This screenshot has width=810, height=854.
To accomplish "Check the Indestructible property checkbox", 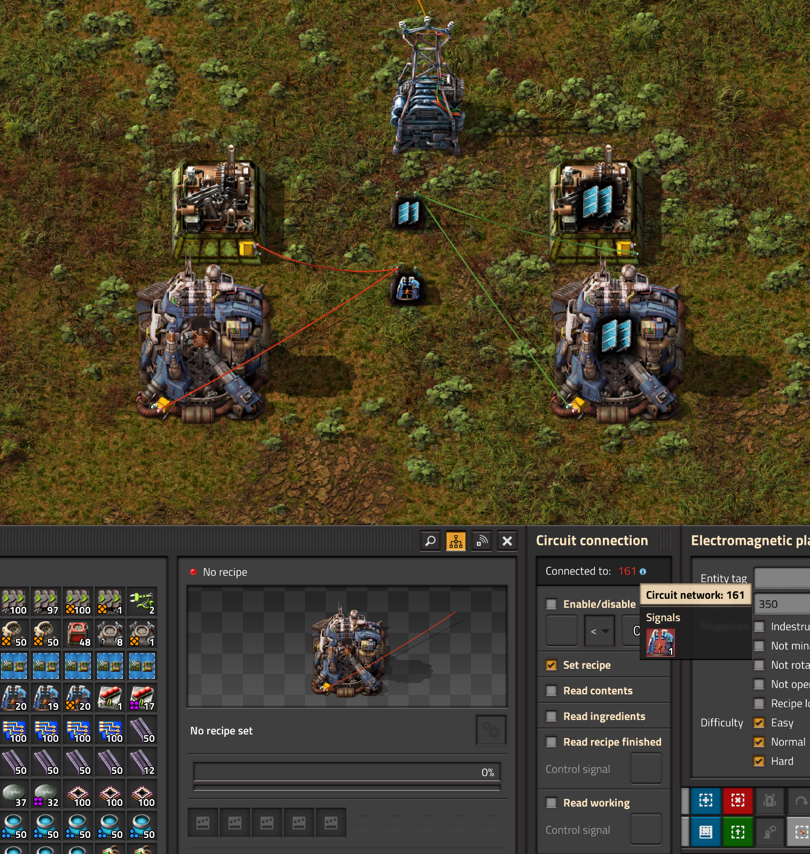I will pos(759,626).
